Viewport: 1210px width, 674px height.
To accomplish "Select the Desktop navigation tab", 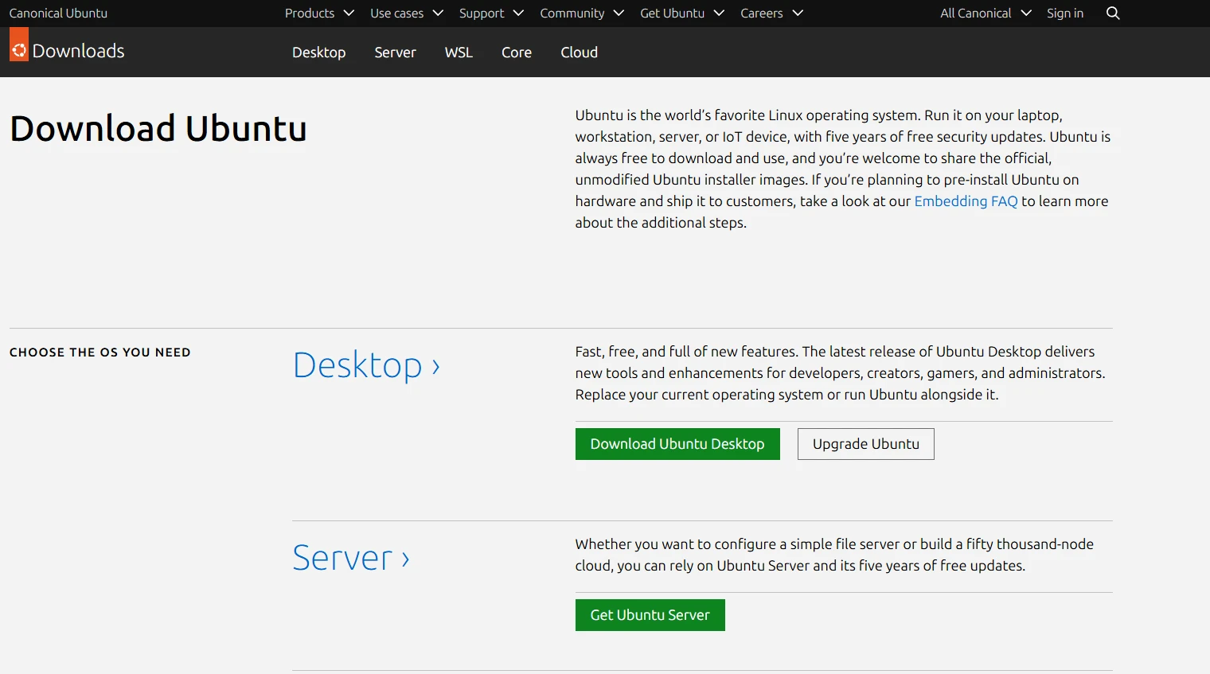I will pos(318,53).
